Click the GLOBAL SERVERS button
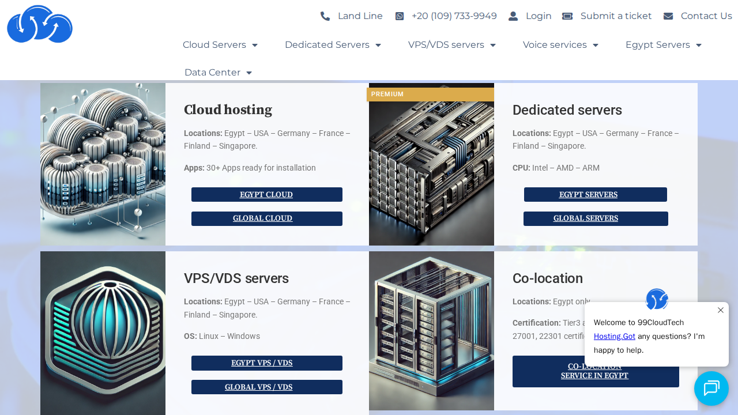Viewport: 738px width, 415px height. tap(596, 219)
